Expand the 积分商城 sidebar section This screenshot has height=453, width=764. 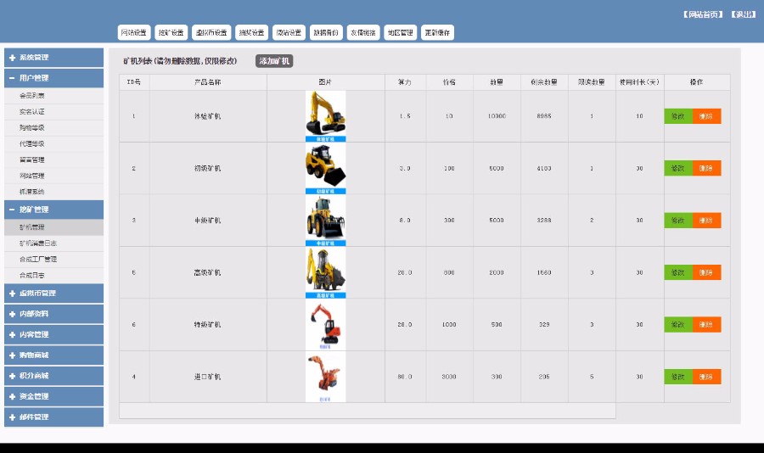tap(53, 376)
